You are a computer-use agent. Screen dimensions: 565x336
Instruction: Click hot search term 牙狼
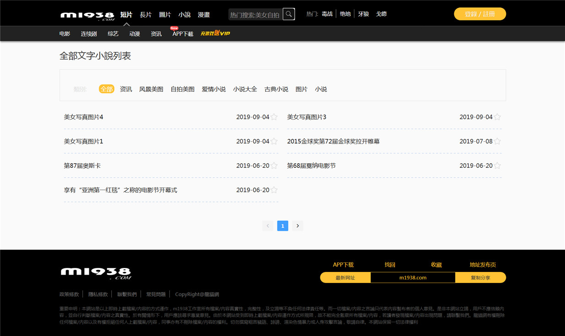(364, 14)
